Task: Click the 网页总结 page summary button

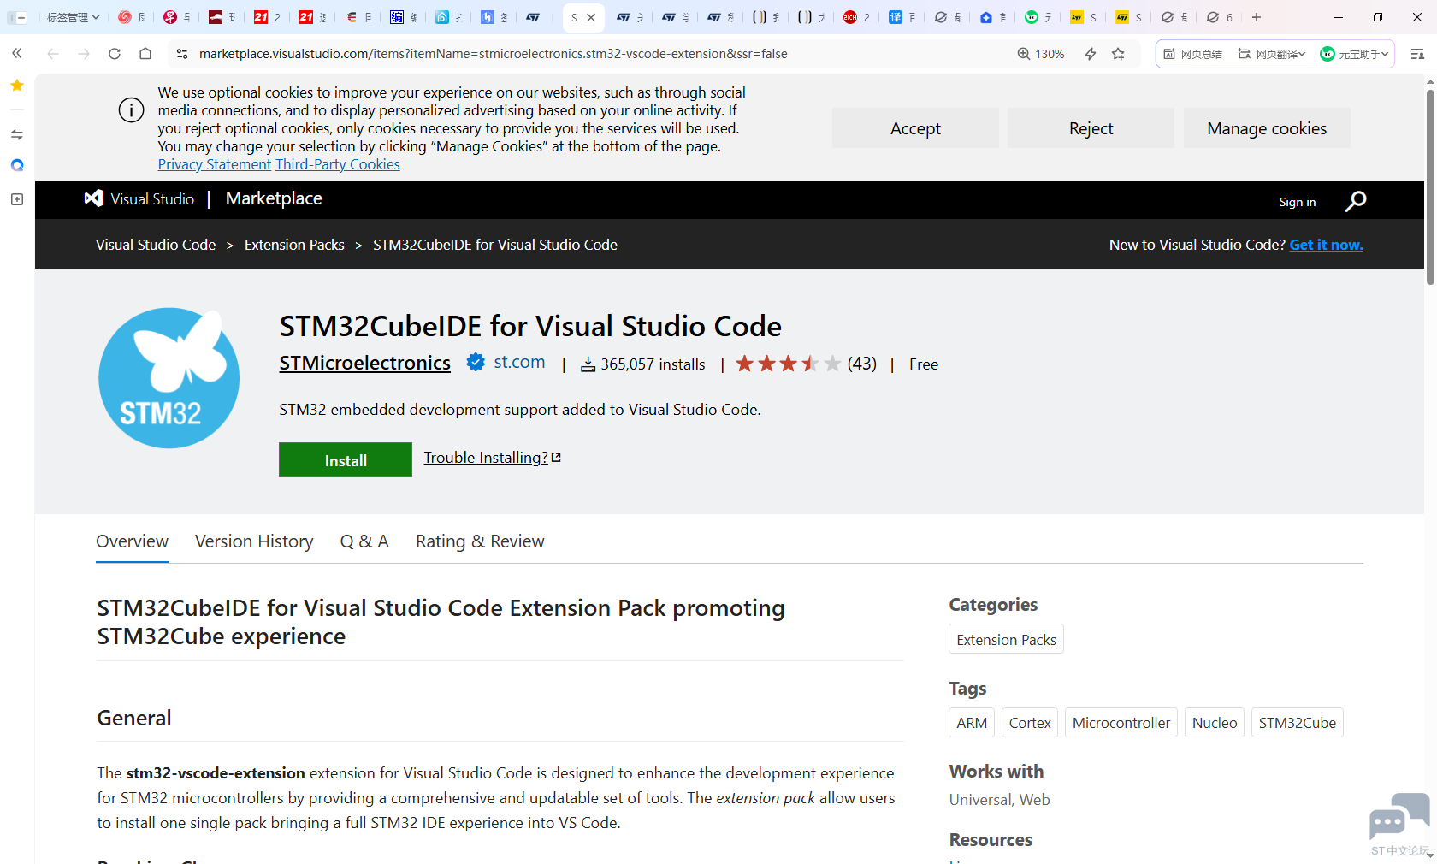Action: (x=1192, y=54)
